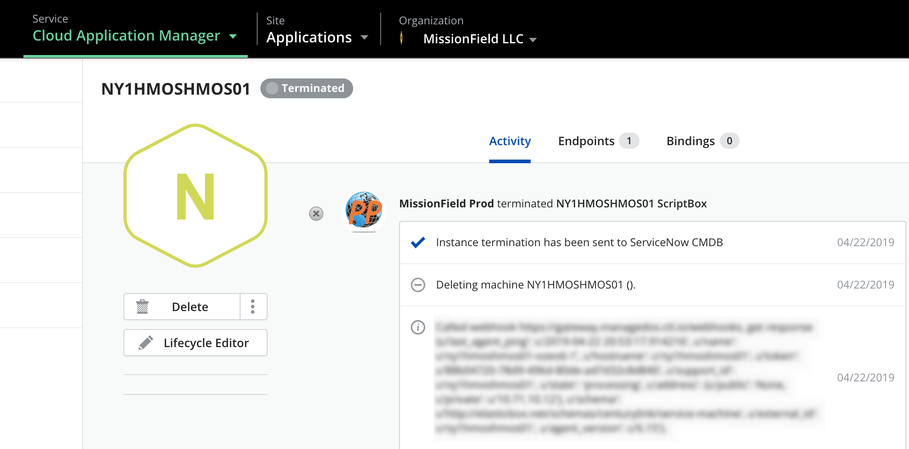Click the pencil icon on Lifecycle Editor
The image size is (909, 449).
[x=146, y=343]
